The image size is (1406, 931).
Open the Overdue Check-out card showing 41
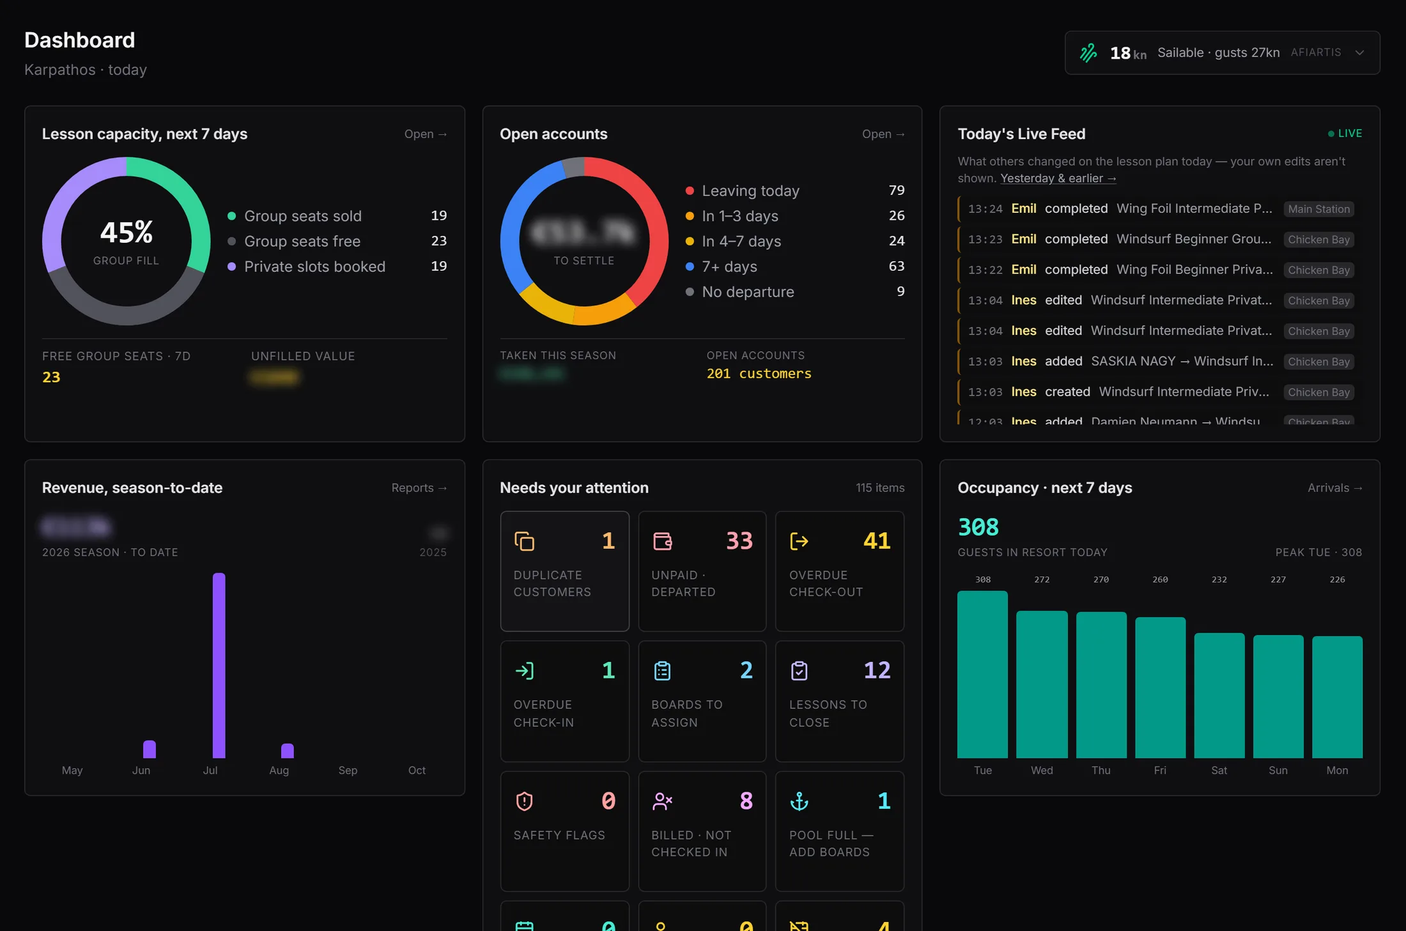(x=840, y=571)
